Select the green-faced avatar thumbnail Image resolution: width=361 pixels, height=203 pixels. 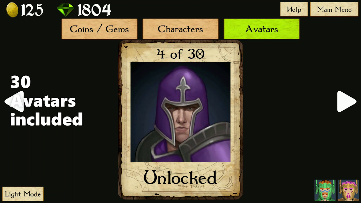(x=325, y=190)
